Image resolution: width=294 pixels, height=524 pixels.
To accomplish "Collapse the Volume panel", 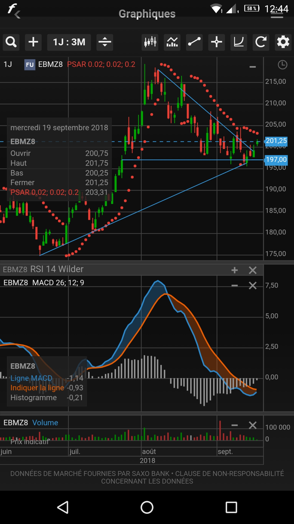I will [234, 425].
